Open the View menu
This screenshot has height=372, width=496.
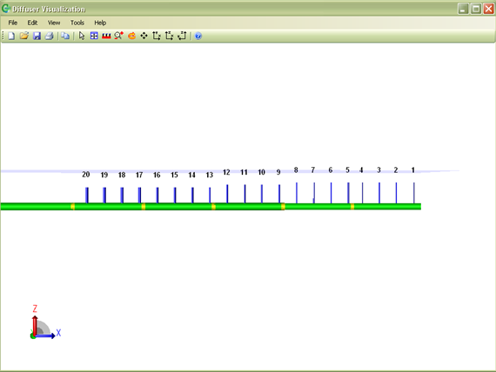tap(54, 23)
